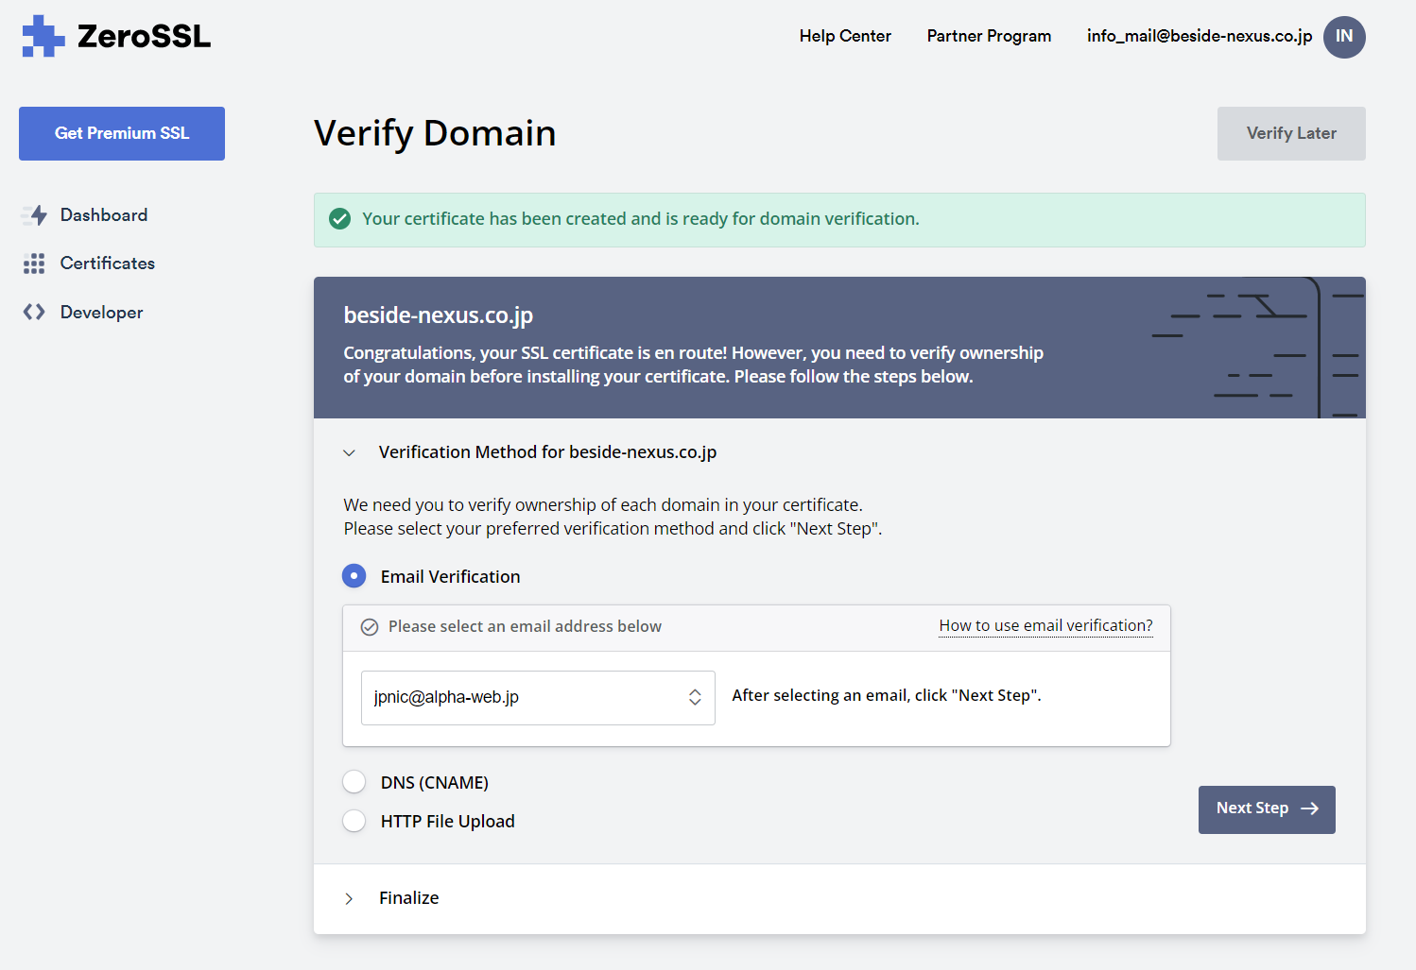The width and height of the screenshot is (1416, 970).
Task: Collapse the Verification Method section
Action: pos(350,452)
